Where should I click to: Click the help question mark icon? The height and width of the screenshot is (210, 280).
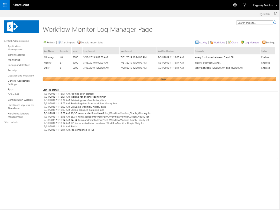pos(245,5)
